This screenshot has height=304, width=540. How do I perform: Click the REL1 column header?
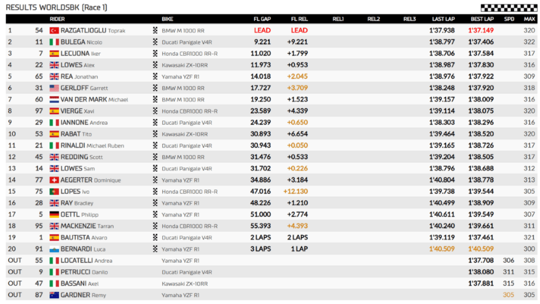coord(338,19)
